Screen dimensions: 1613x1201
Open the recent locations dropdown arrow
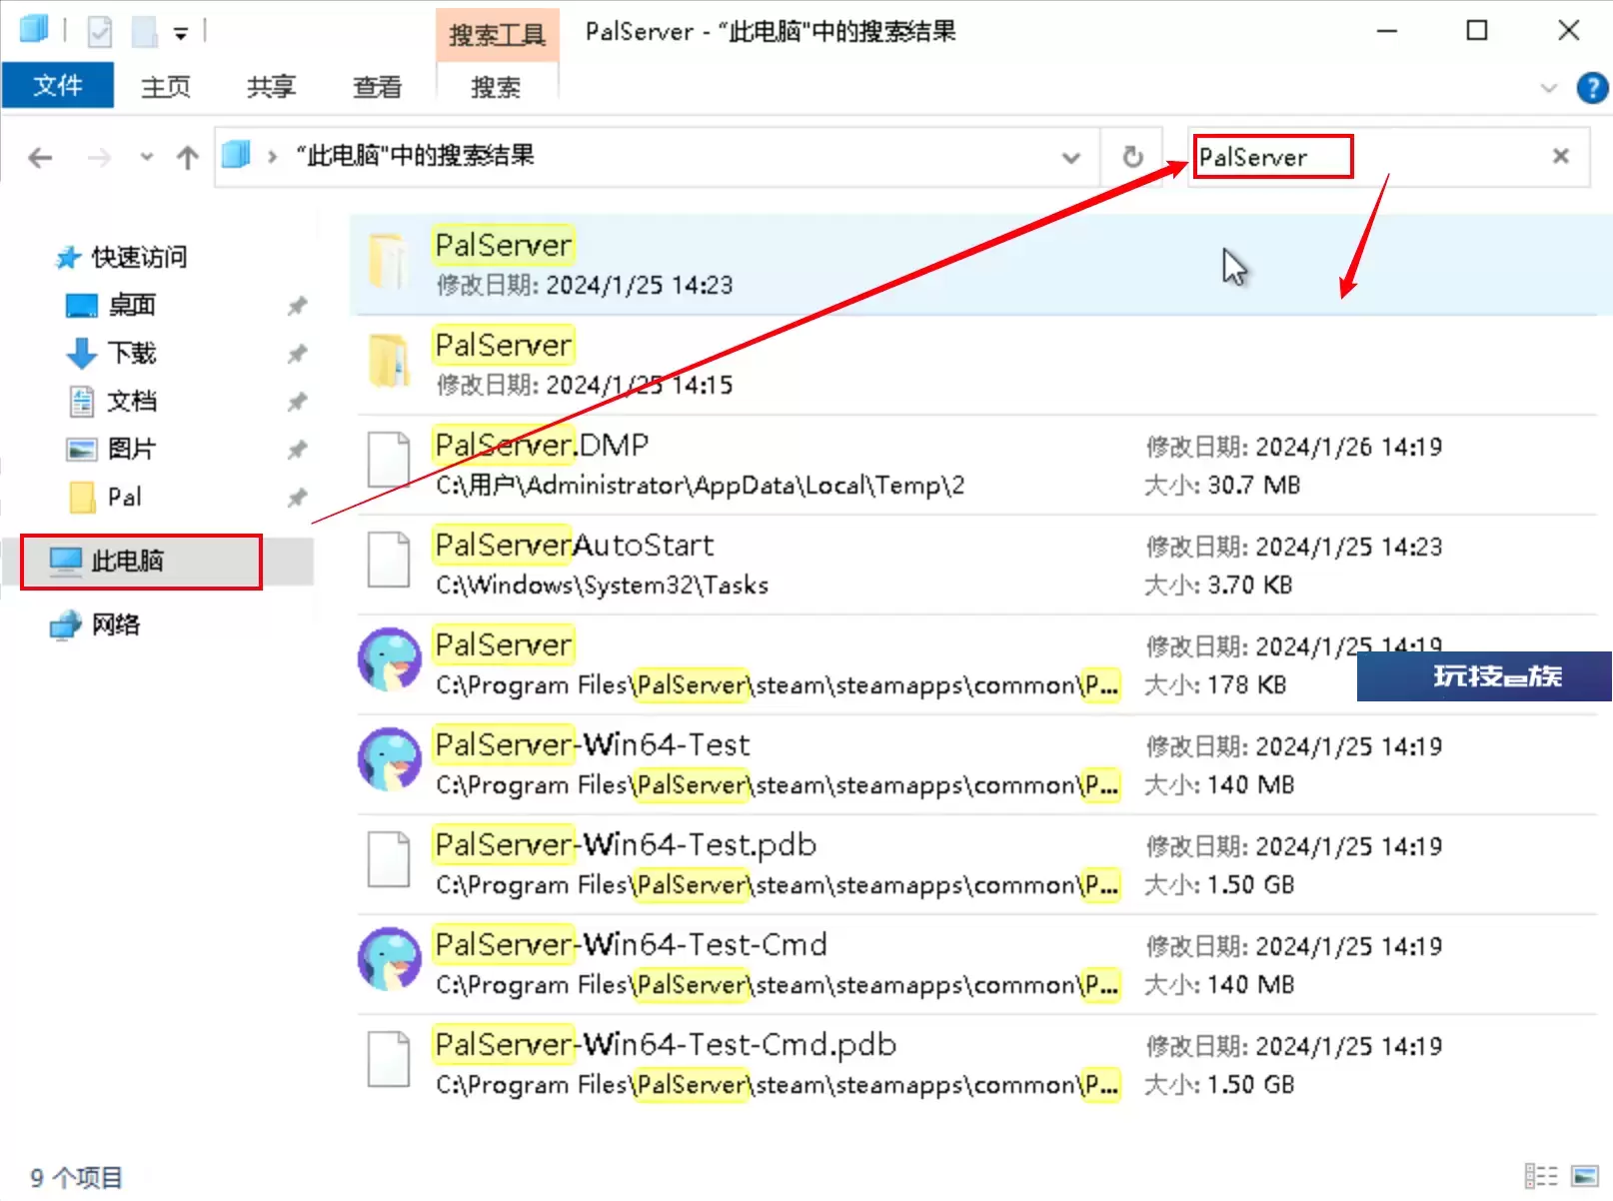[x=147, y=157]
